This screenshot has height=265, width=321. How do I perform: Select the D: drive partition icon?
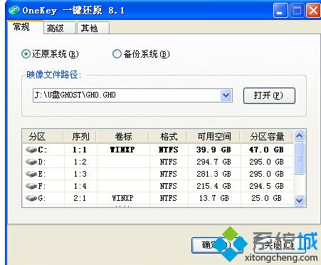click(31, 162)
